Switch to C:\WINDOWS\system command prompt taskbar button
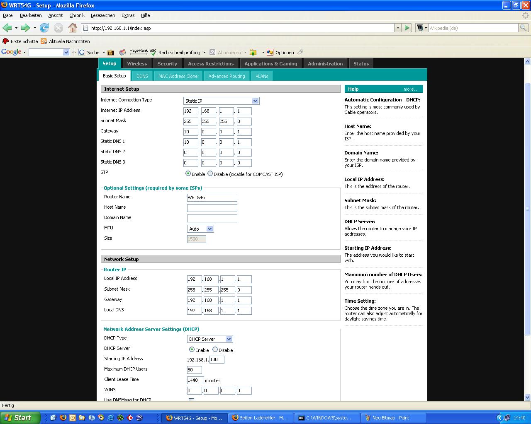This screenshot has height=424, width=531. coord(327,418)
